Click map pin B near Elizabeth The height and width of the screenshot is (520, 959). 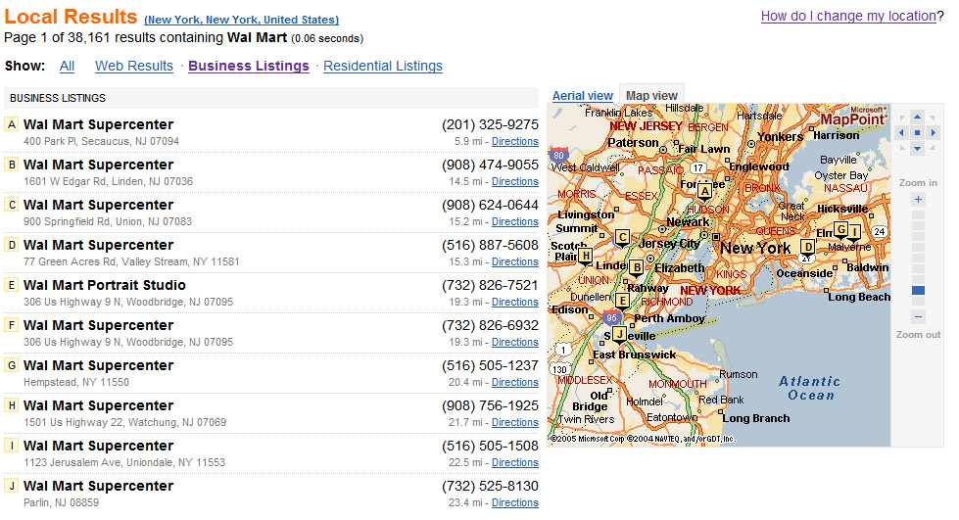point(637,268)
